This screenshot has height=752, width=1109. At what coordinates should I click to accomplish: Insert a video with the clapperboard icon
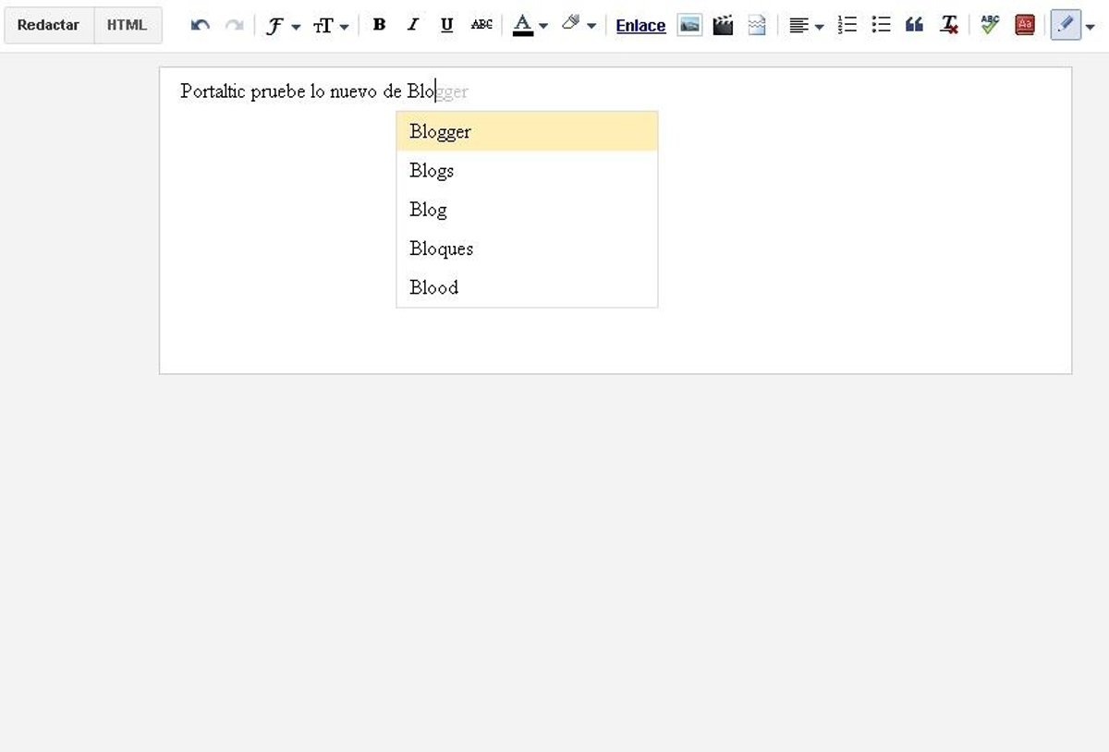[x=723, y=26]
